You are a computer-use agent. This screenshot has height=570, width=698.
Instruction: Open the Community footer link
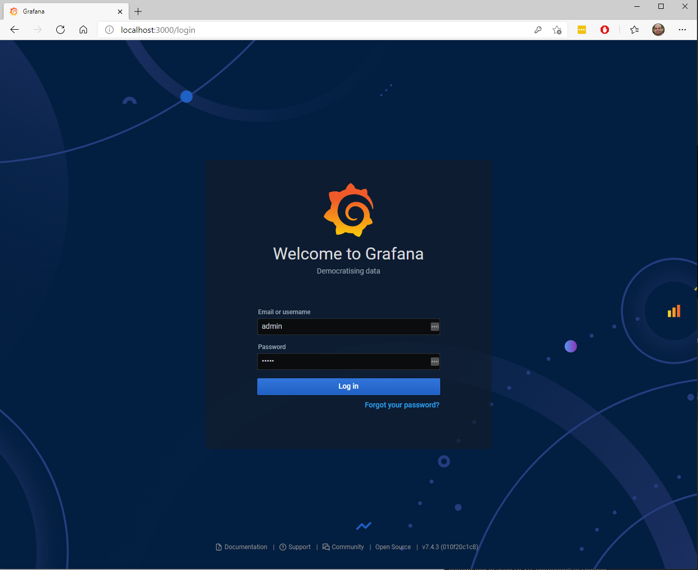tap(343, 547)
